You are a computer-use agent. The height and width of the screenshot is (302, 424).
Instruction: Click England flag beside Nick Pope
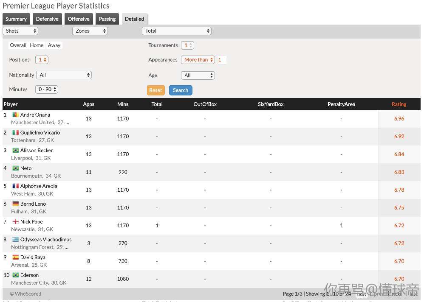coord(16,221)
